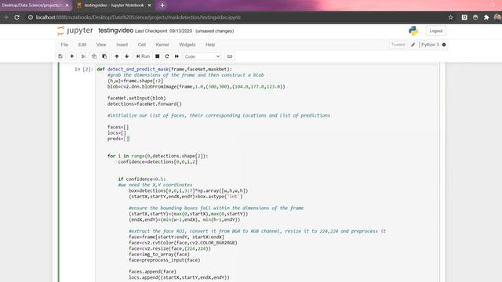
Task: Click the def detect_and_predict_mask line
Action: (x=165, y=69)
